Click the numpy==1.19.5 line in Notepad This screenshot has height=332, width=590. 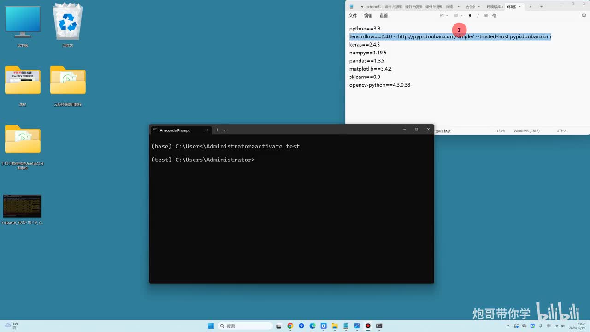(368, 53)
